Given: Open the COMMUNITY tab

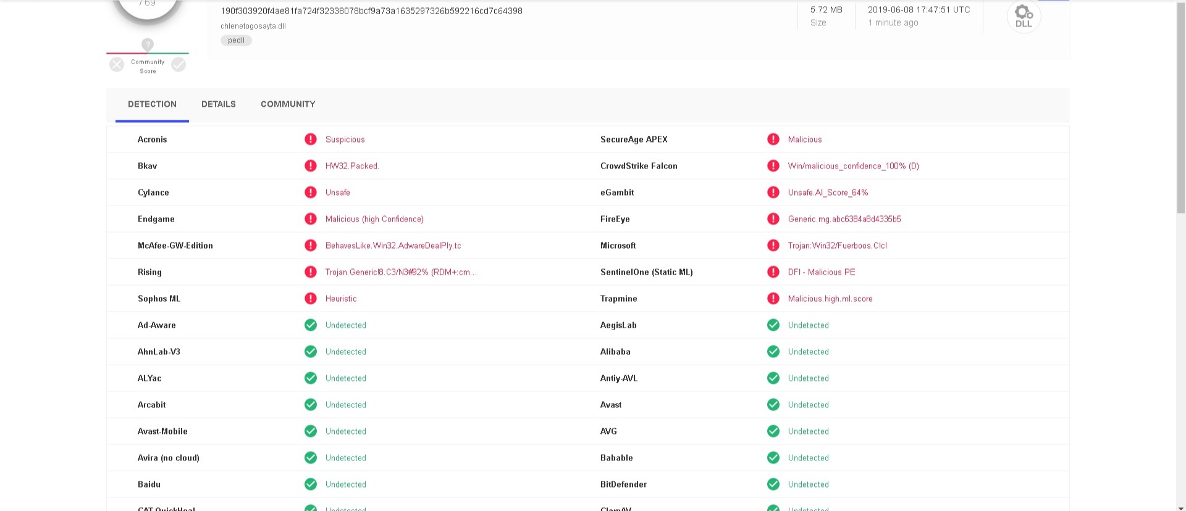Looking at the screenshot, I should point(288,104).
